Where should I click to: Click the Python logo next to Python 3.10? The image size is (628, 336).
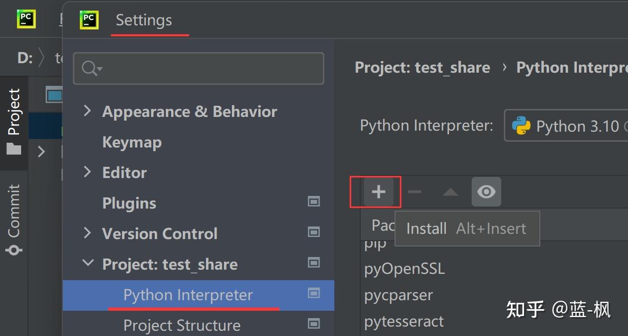point(522,126)
